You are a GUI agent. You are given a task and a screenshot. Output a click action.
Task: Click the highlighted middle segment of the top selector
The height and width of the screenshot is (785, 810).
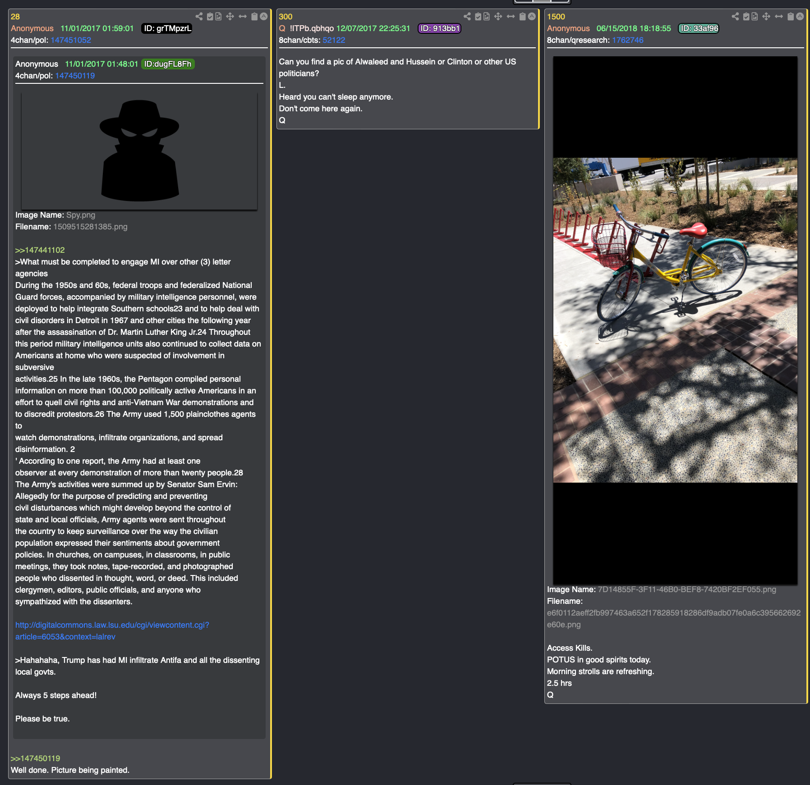pos(542,1)
